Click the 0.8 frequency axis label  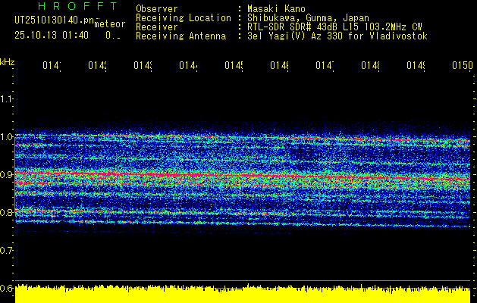[x=6, y=212]
